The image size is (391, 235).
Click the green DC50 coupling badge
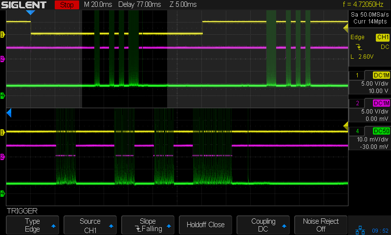tap(381, 131)
